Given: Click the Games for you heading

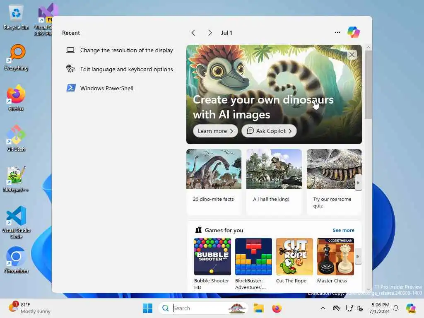Looking at the screenshot, I should point(224,230).
